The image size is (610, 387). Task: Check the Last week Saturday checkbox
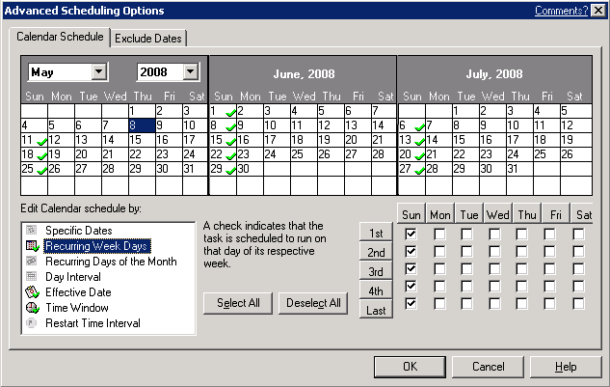pyautogui.click(x=578, y=304)
